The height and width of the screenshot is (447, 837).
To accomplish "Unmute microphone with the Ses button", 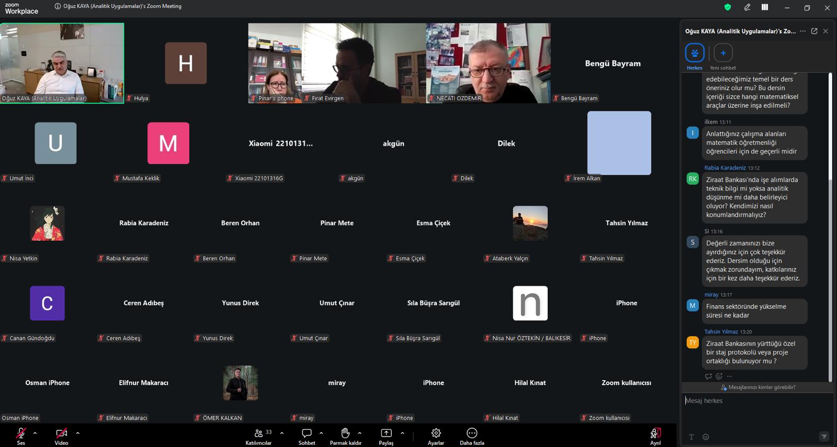I will tap(21, 436).
